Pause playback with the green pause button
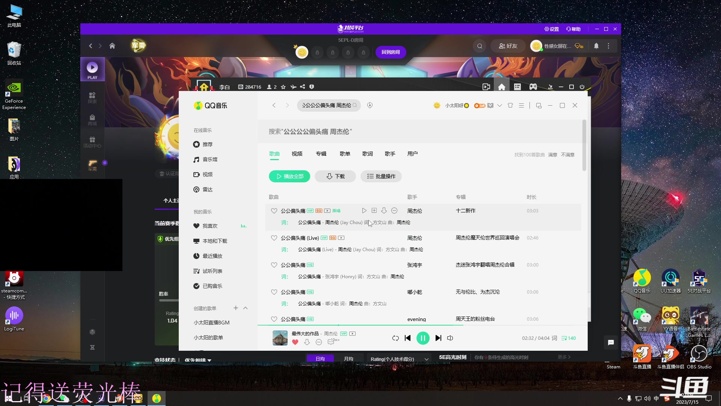This screenshot has height=406, width=721. 423,338
